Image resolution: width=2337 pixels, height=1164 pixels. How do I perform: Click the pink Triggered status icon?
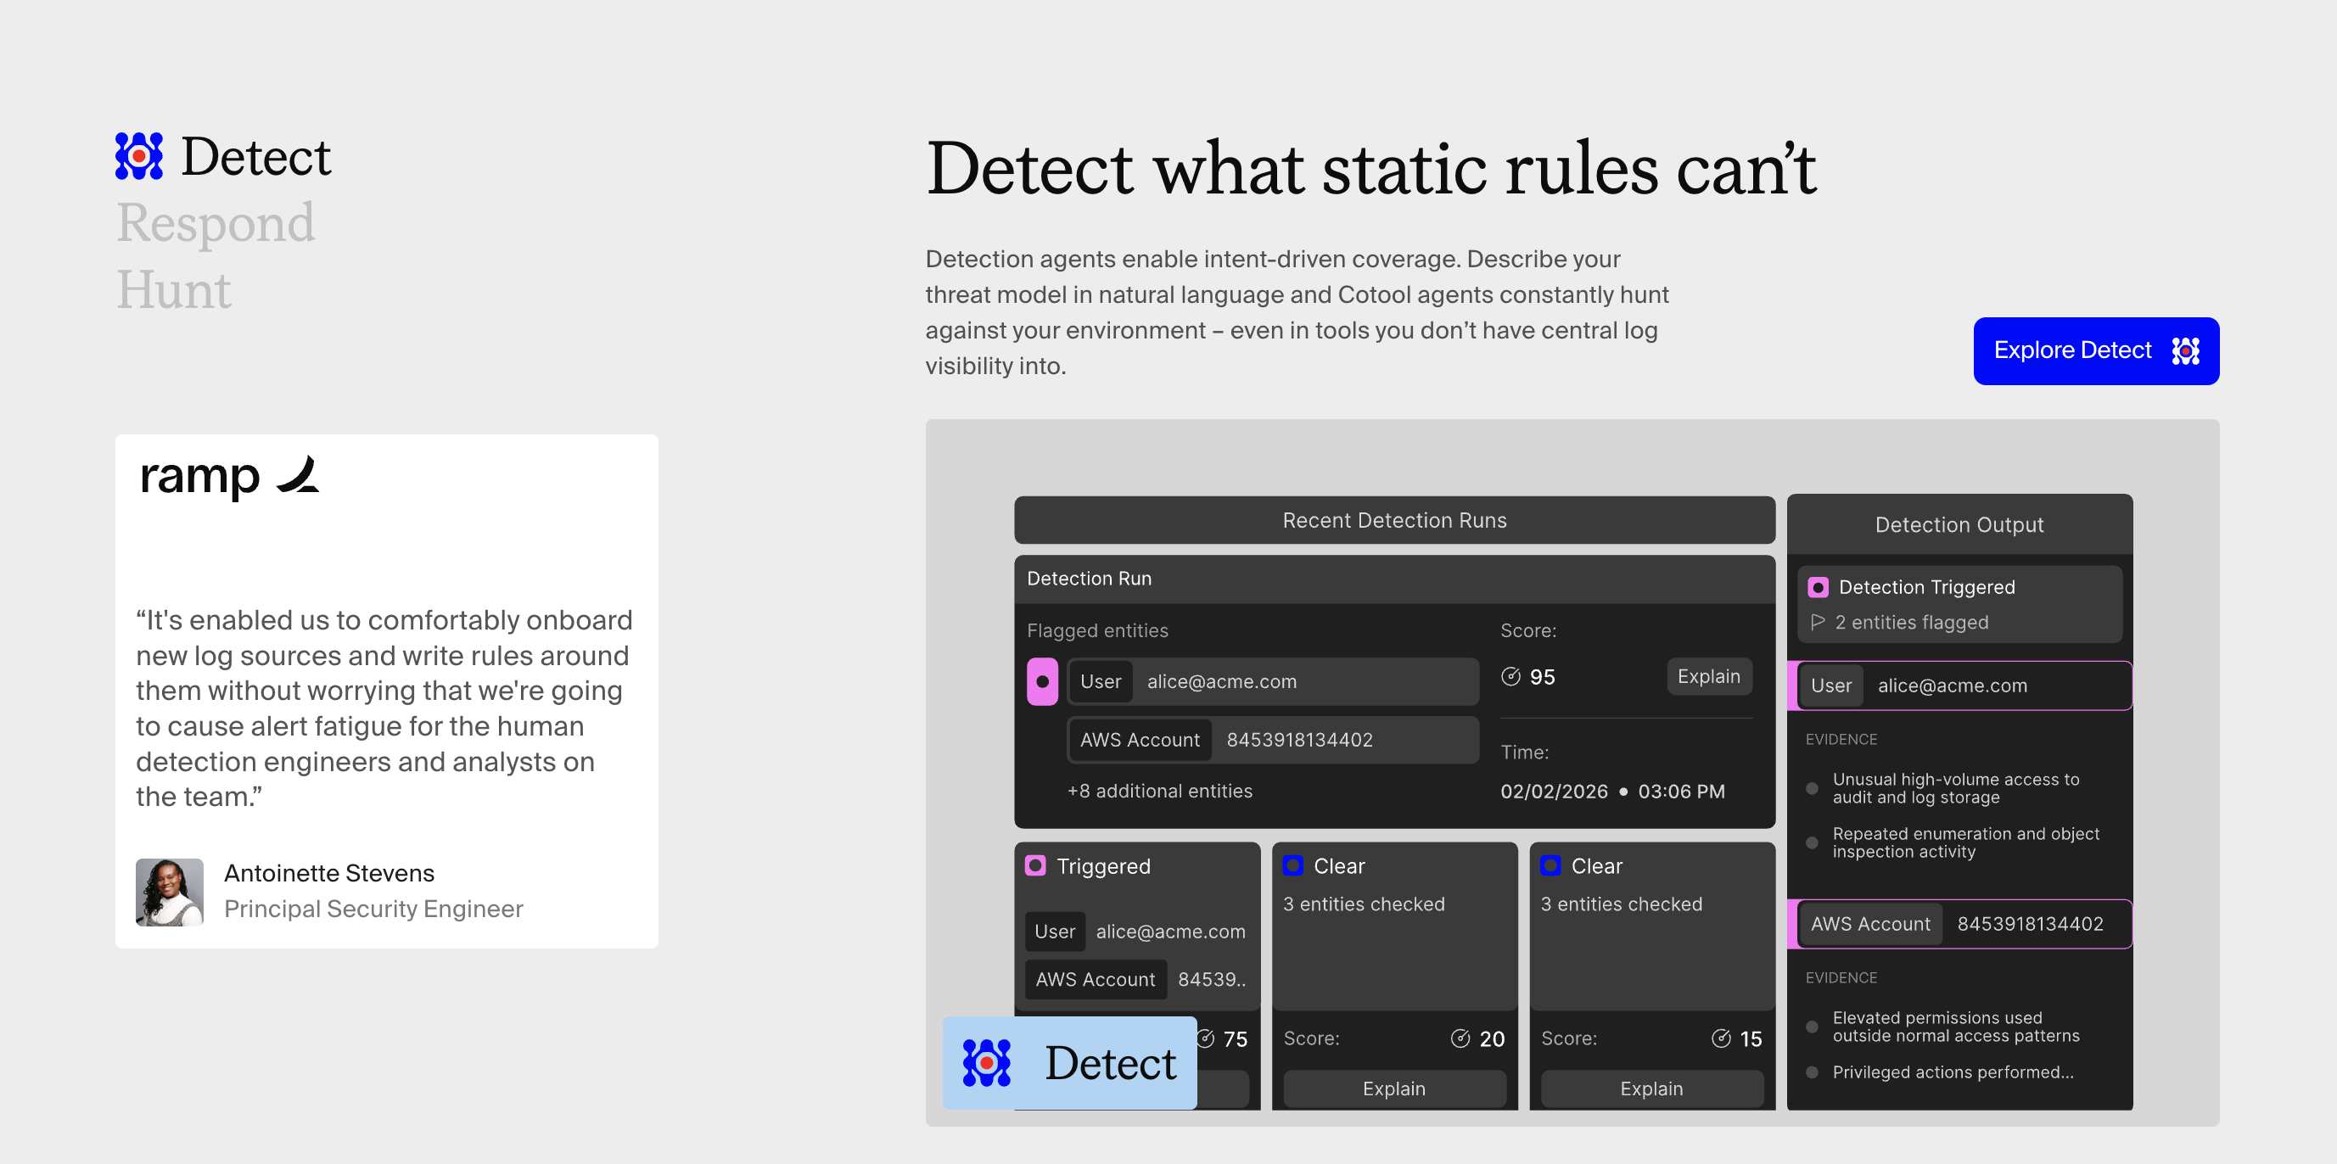pyautogui.click(x=1035, y=865)
